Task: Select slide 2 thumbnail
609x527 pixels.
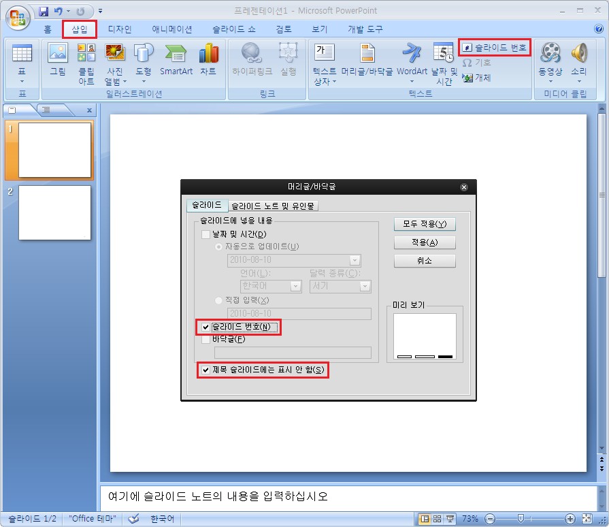Action: coord(54,212)
